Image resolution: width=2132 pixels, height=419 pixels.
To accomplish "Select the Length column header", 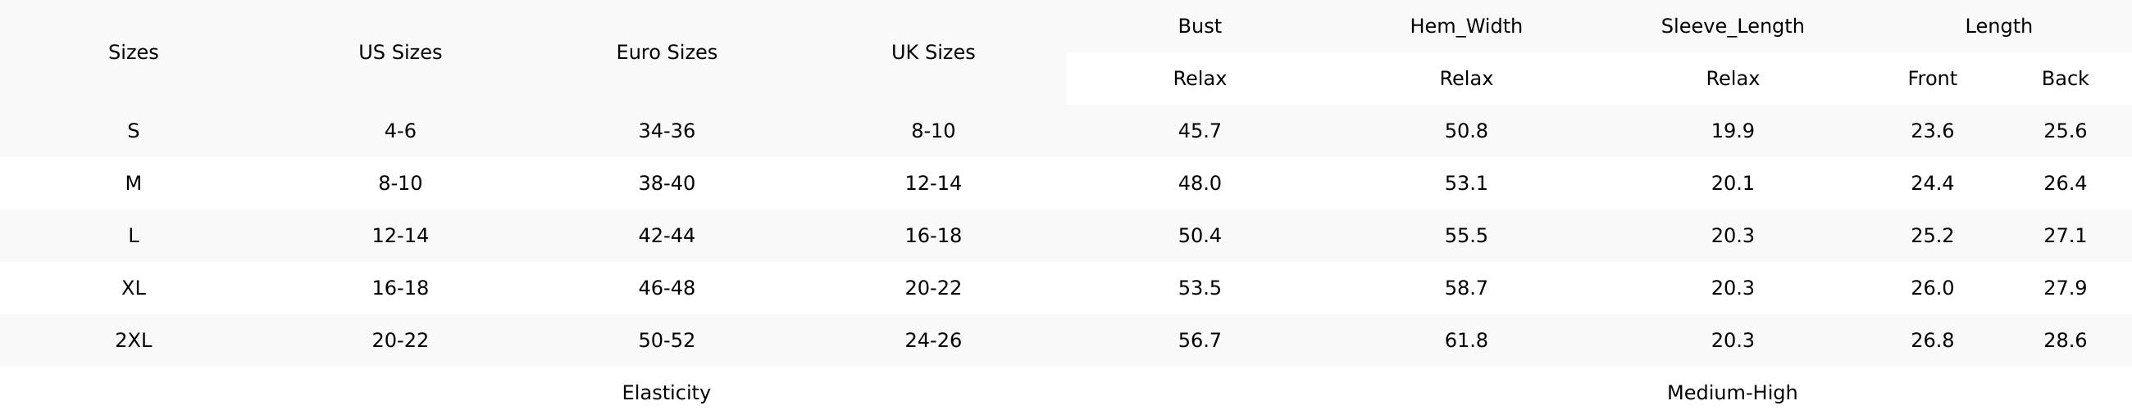I will point(1998,26).
